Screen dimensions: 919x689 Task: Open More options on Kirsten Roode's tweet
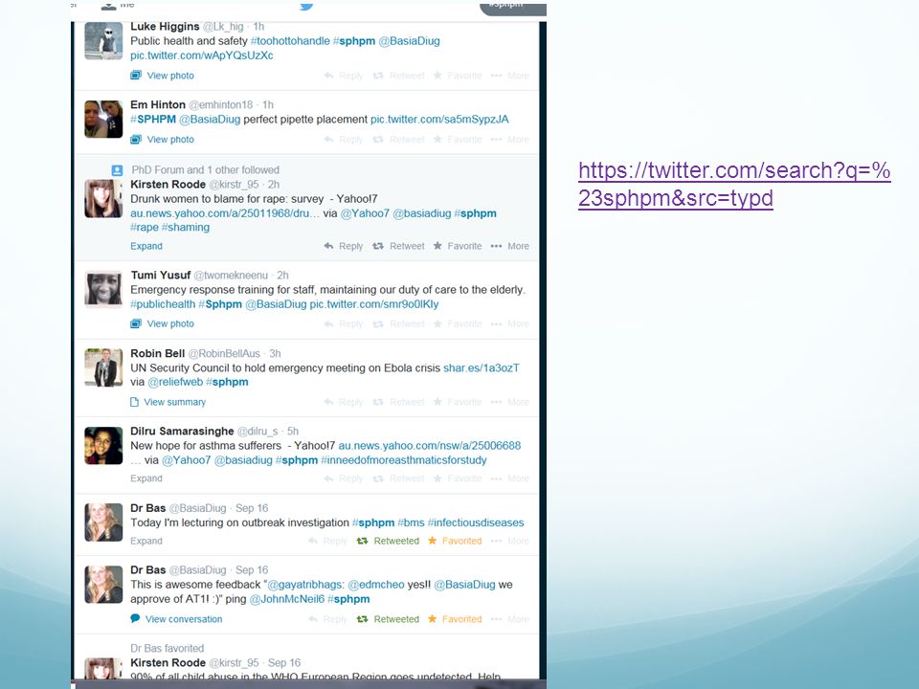510,246
